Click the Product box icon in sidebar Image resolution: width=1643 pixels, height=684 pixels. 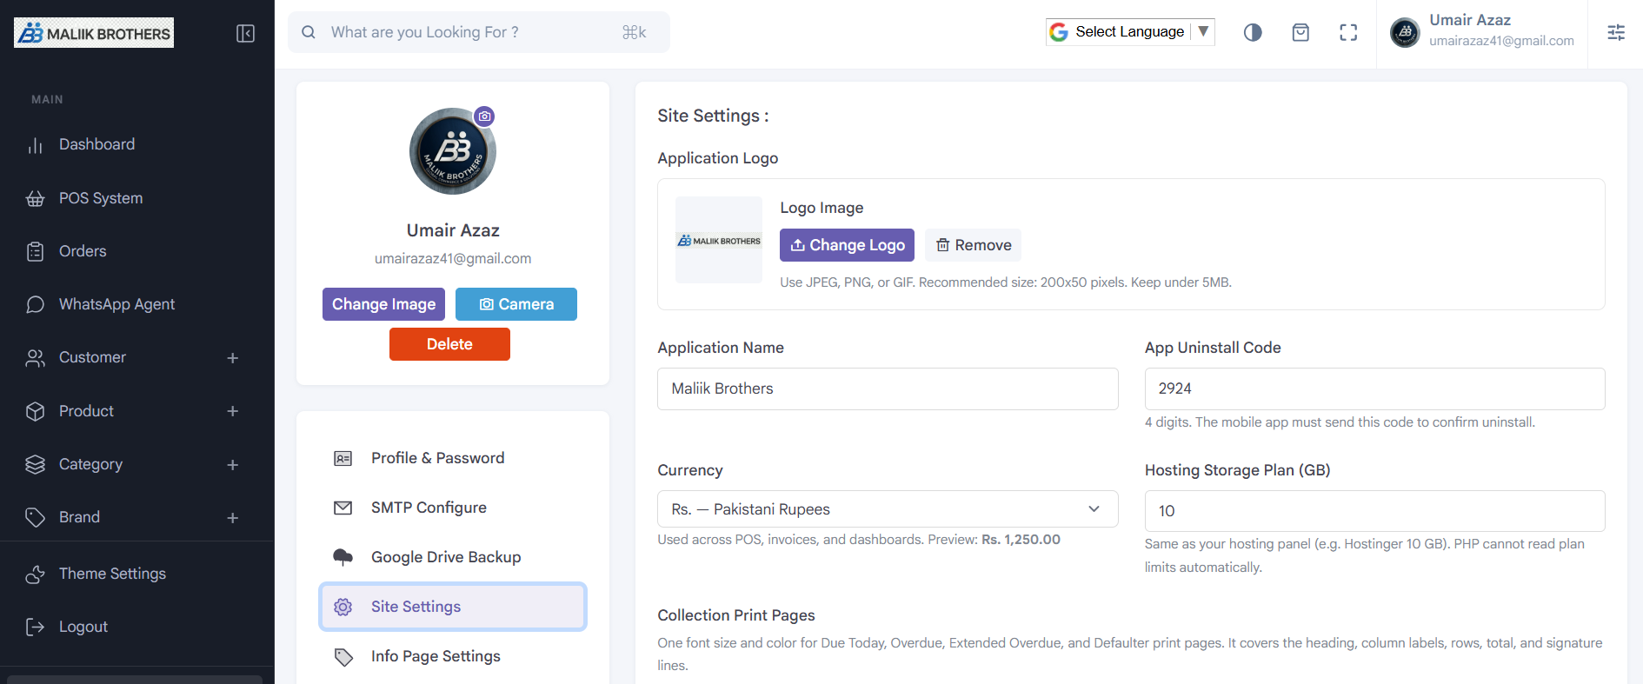[35, 411]
